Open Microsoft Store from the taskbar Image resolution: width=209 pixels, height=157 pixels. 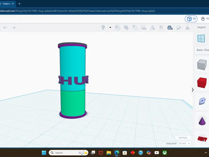125,153
